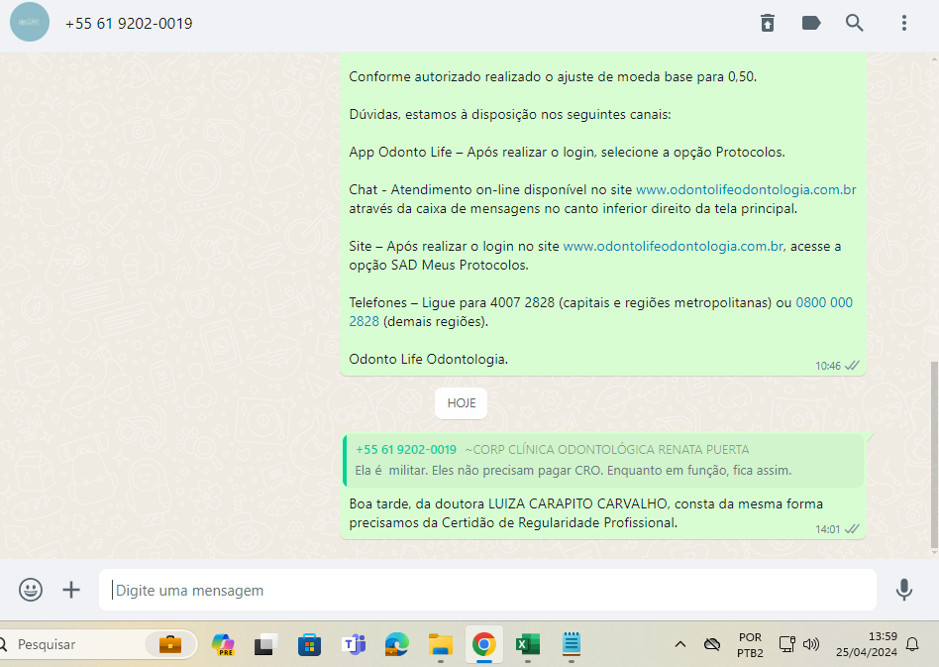
Task: Open Notepad taskbar icon
Action: [572, 644]
